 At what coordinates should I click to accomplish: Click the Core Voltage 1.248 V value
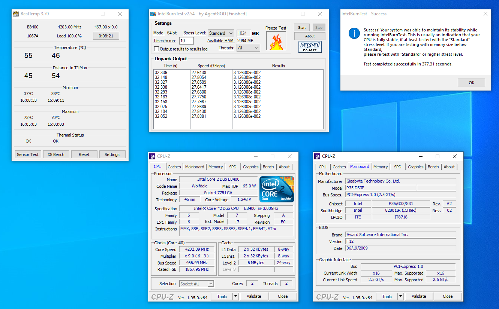244,200
